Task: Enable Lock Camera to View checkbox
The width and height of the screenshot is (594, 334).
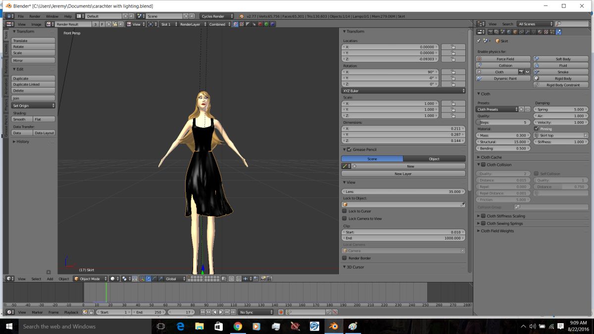Action: [x=345, y=218]
